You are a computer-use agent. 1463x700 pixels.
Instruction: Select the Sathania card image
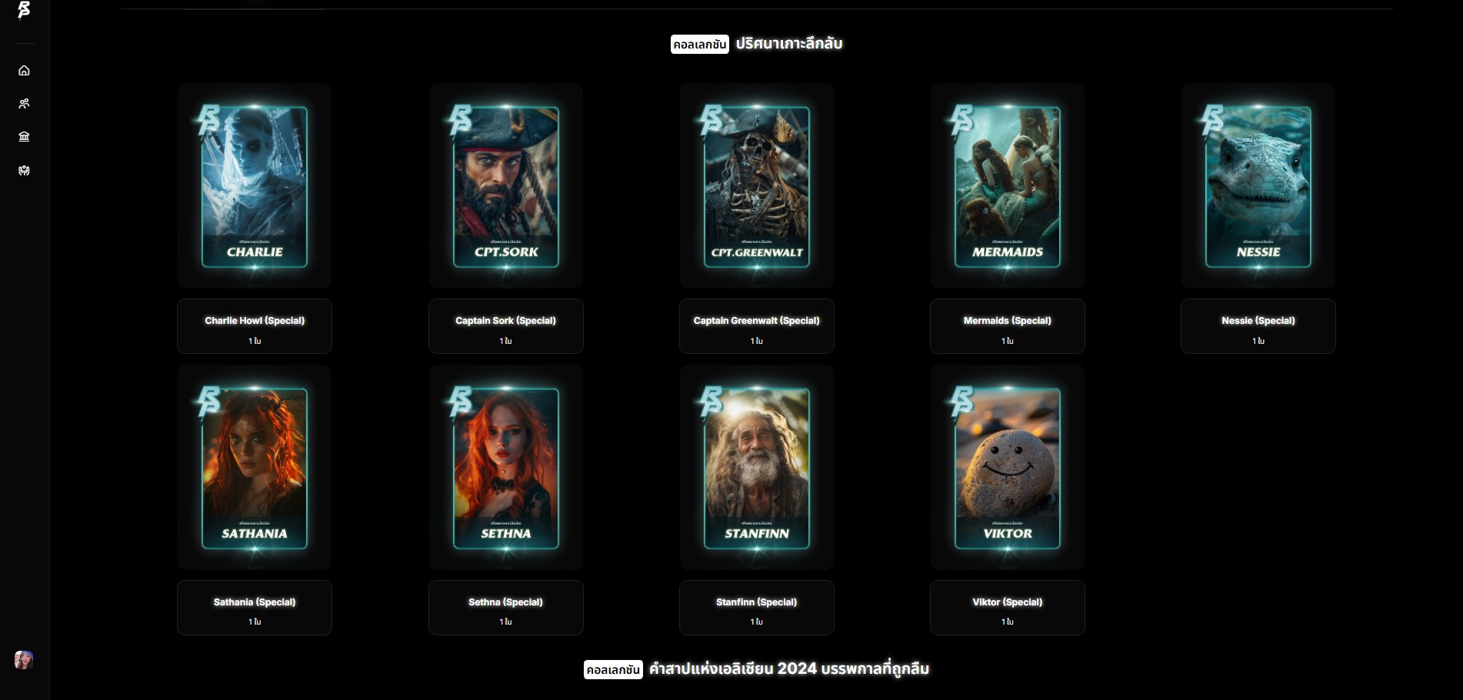255,468
